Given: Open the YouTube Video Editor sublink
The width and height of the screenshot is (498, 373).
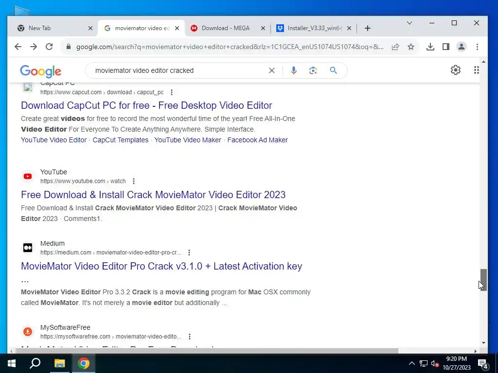Looking at the screenshot, I should pos(53,140).
